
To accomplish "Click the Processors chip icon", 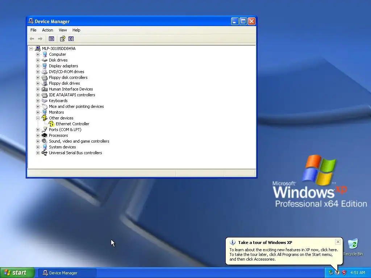I will coord(45,135).
